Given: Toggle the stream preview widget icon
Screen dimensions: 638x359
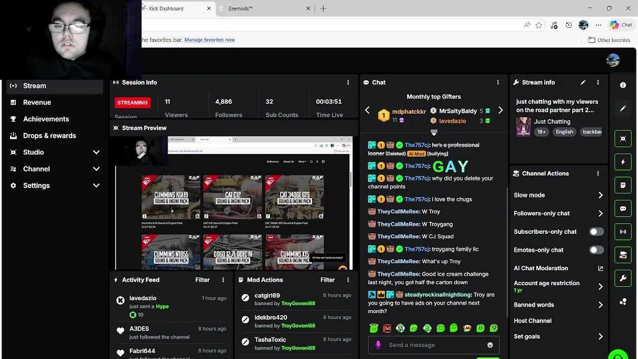Looking at the screenshot, I should [x=623, y=139].
